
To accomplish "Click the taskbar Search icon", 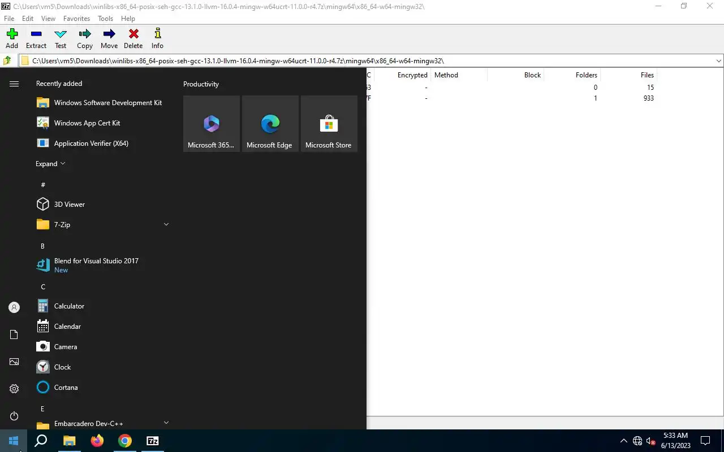I will (x=41, y=441).
